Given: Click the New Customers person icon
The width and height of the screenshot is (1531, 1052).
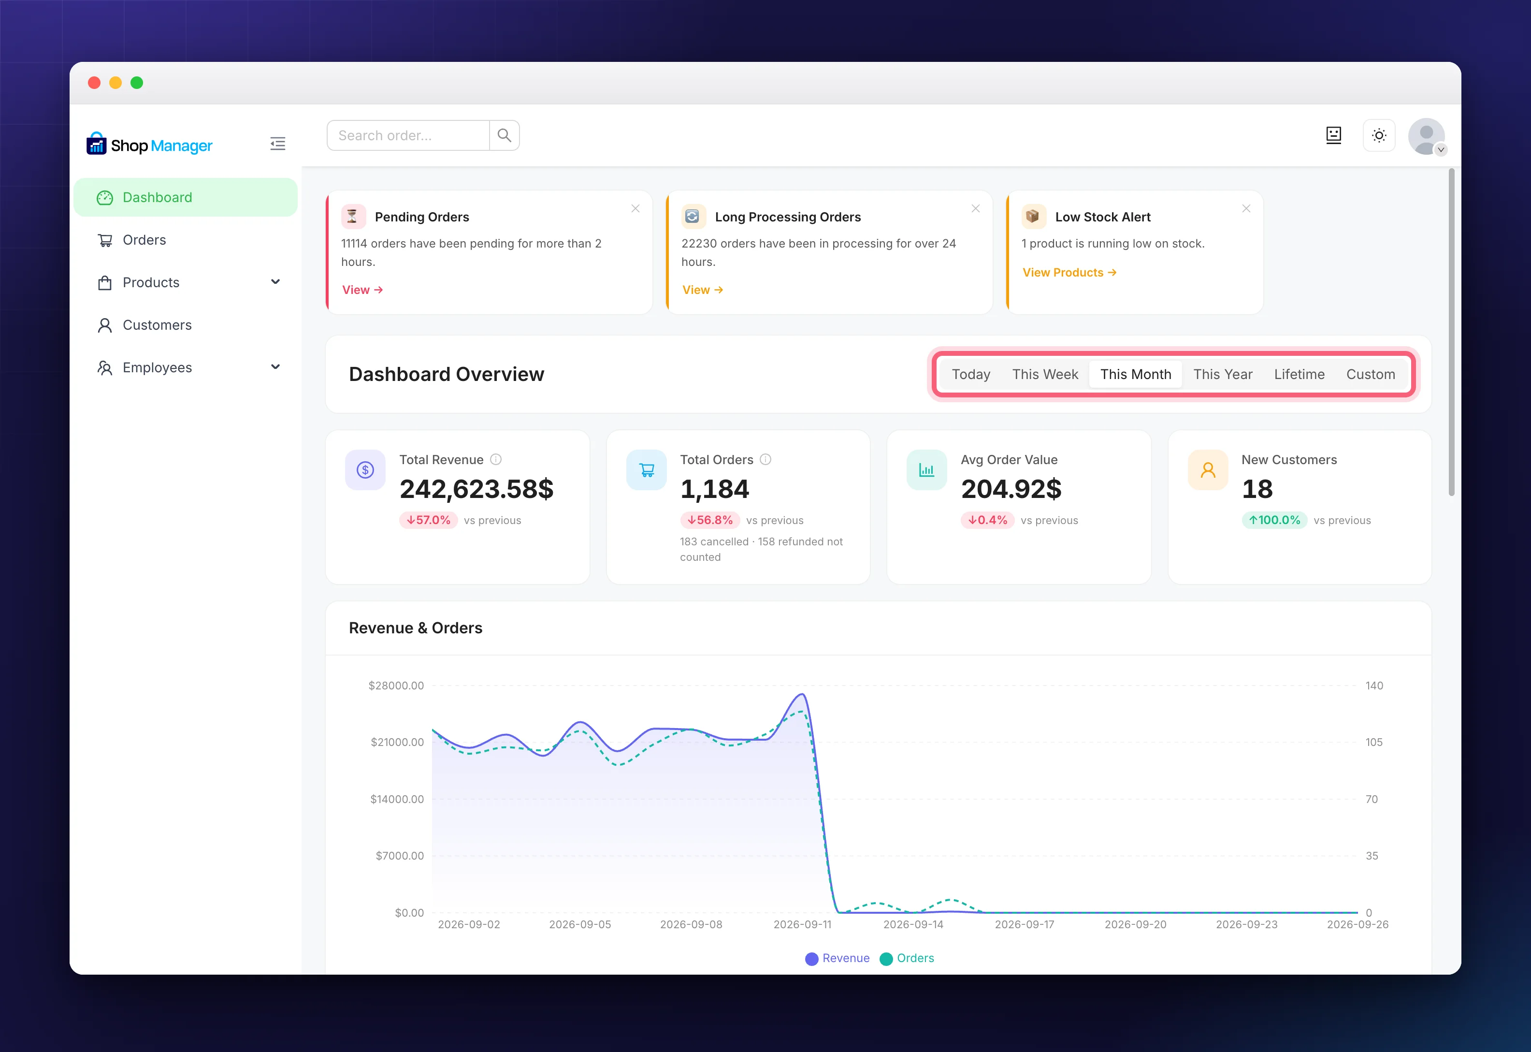Looking at the screenshot, I should pyautogui.click(x=1208, y=469).
